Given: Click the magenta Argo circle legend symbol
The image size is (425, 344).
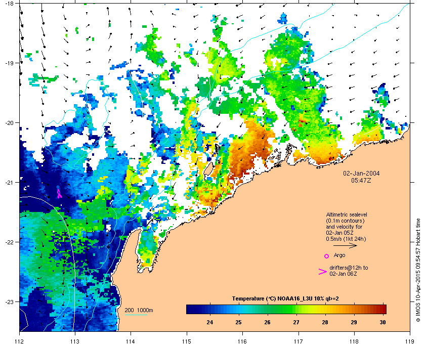Looking at the screenshot, I should pyautogui.click(x=327, y=256).
